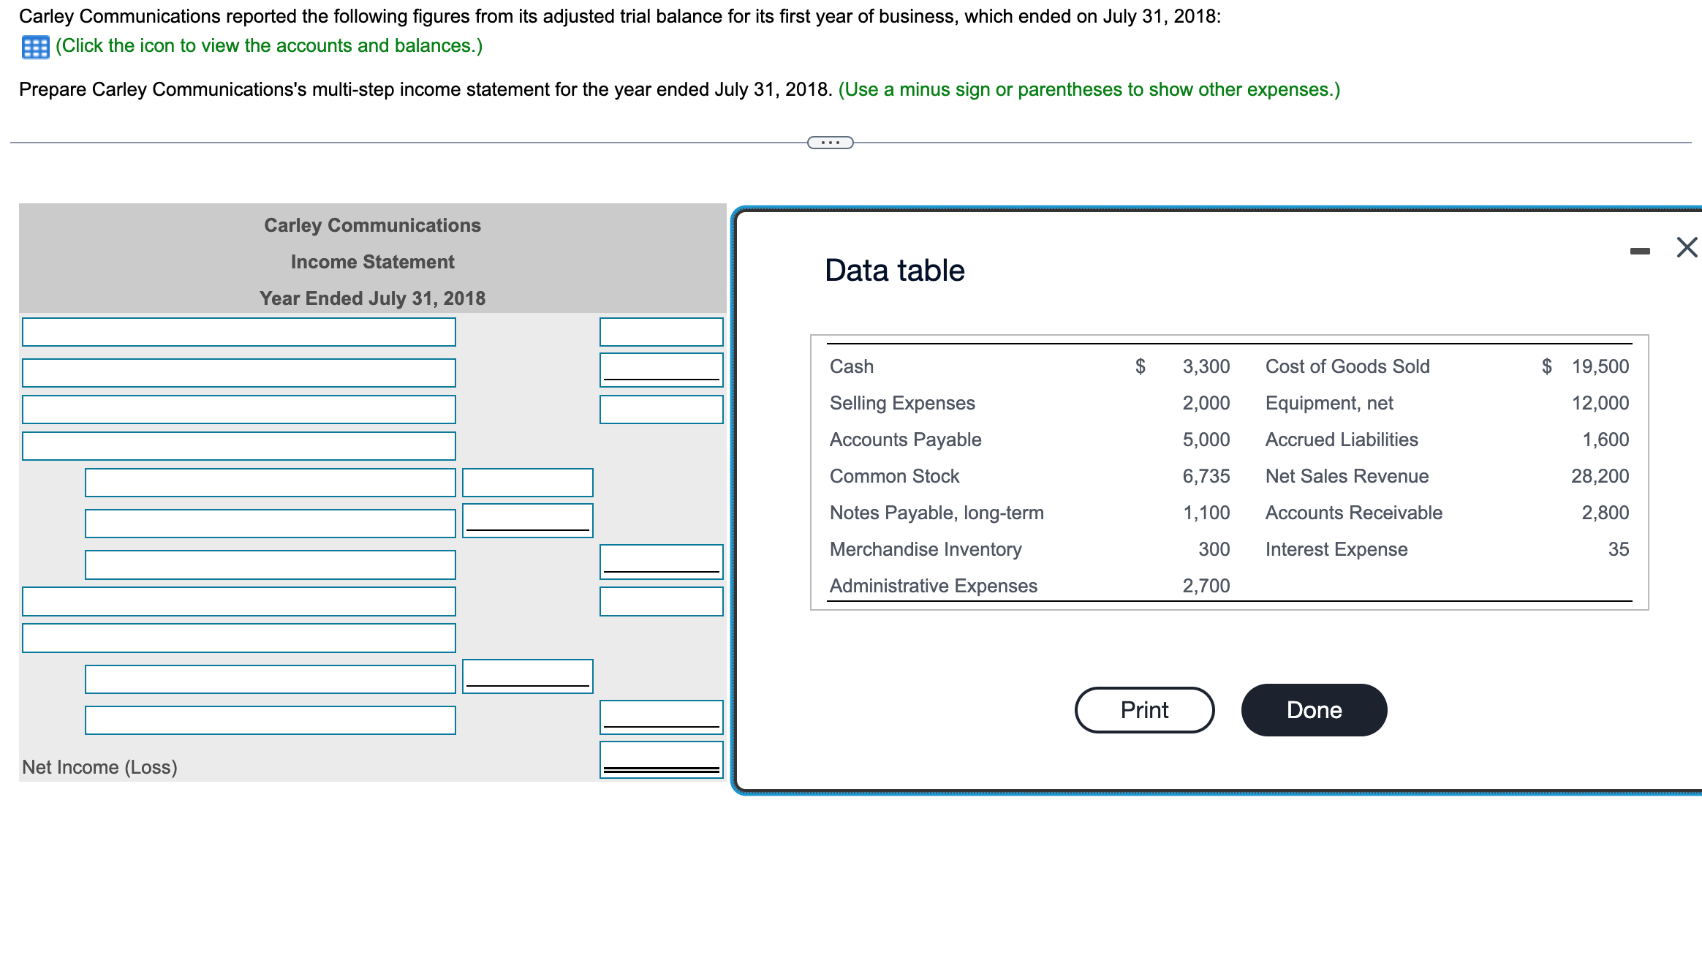Click the Net Income double-underlined amount field
Screen dimensions: 1702x977
[x=661, y=758]
